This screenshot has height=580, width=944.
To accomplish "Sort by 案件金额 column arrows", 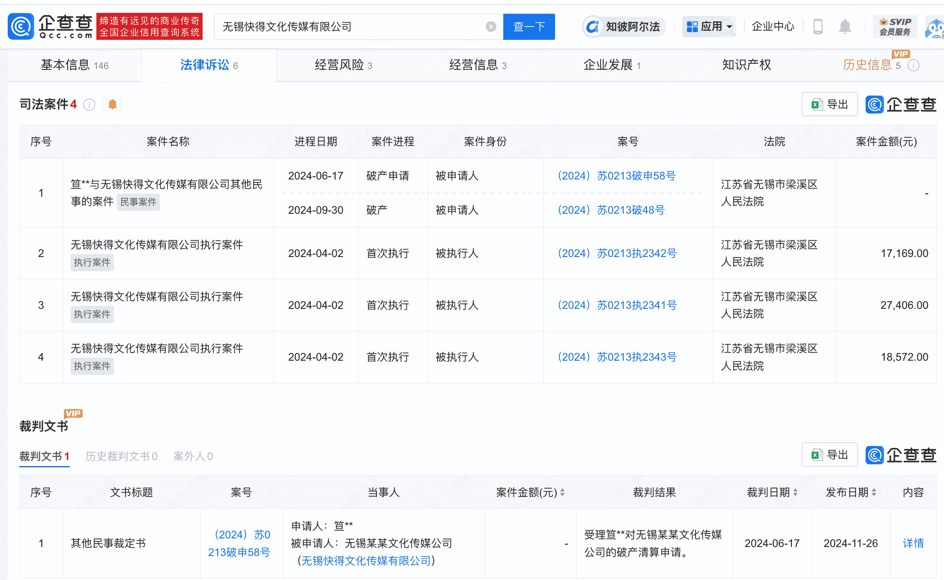I will 562,493.
